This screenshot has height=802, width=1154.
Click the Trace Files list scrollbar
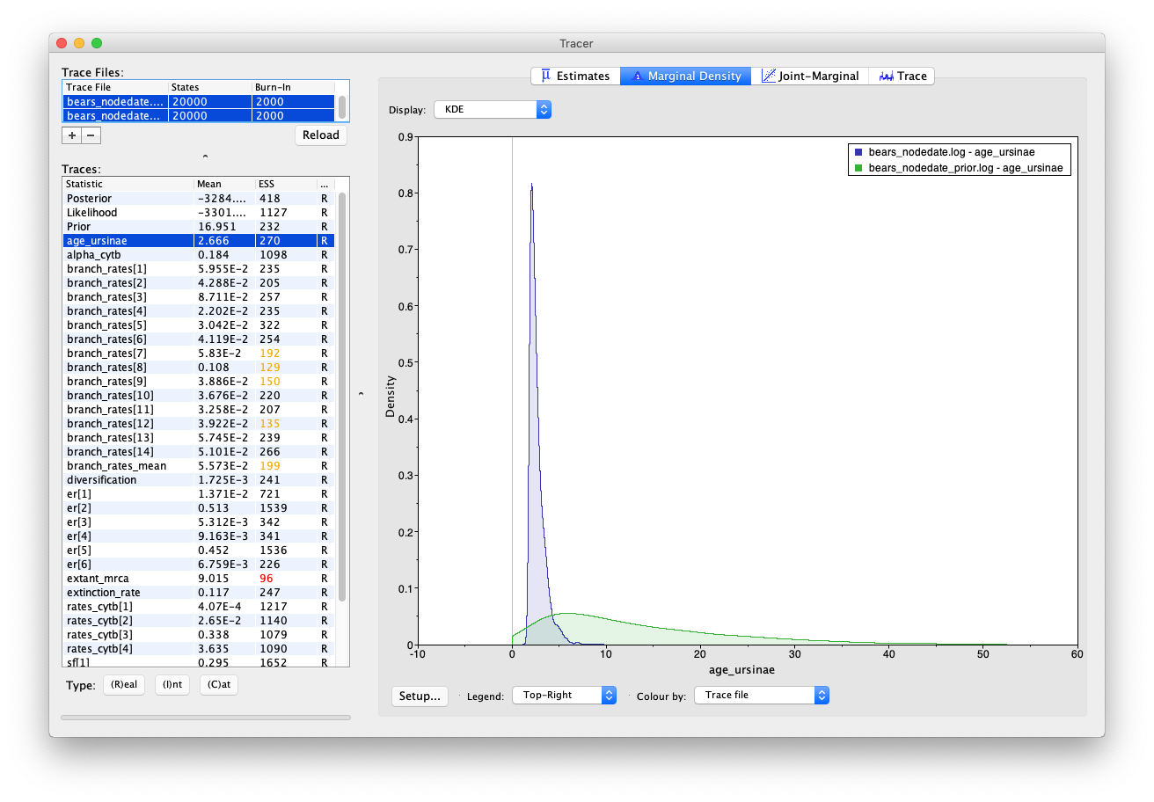coord(342,106)
